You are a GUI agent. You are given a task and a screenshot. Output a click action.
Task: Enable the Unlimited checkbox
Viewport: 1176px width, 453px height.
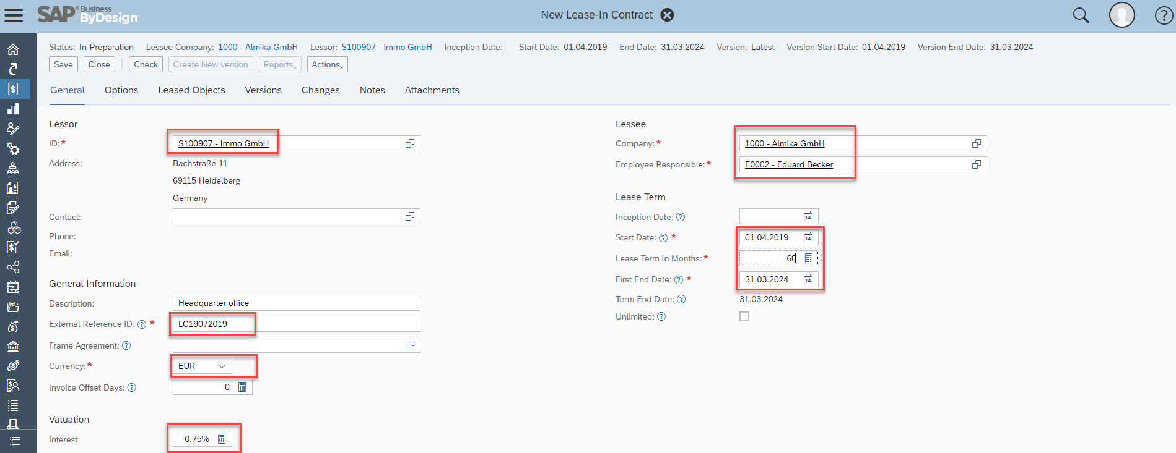744,316
